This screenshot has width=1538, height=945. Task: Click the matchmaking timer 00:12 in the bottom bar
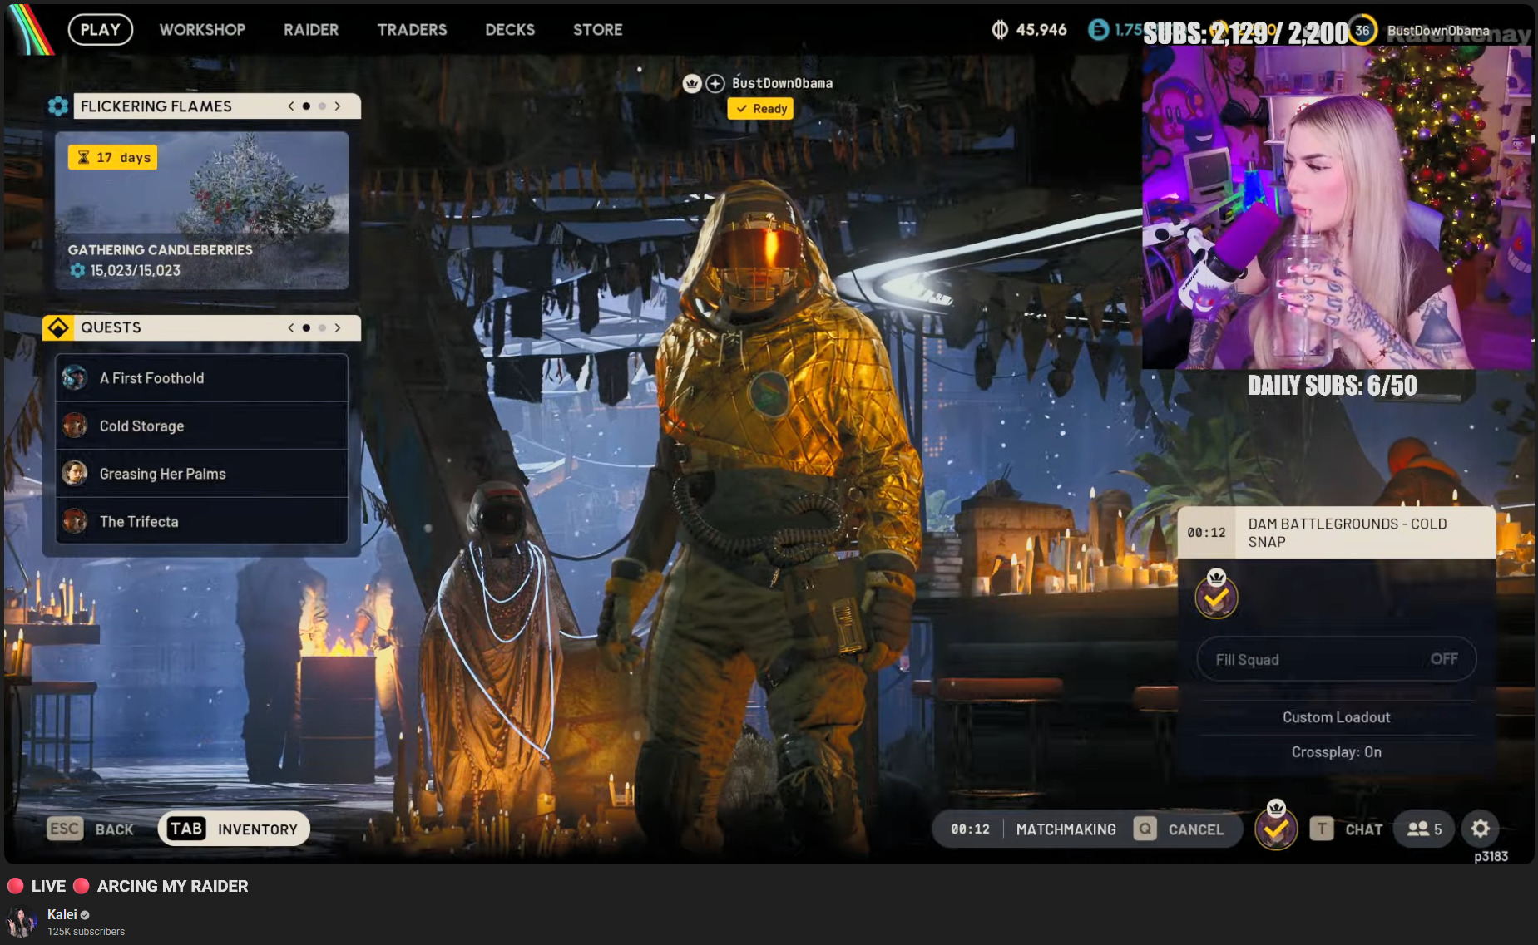click(x=970, y=829)
